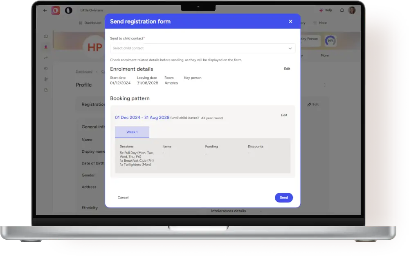Click the 66% profile completion ring
This screenshot has height=256, width=409.
click(330, 41)
